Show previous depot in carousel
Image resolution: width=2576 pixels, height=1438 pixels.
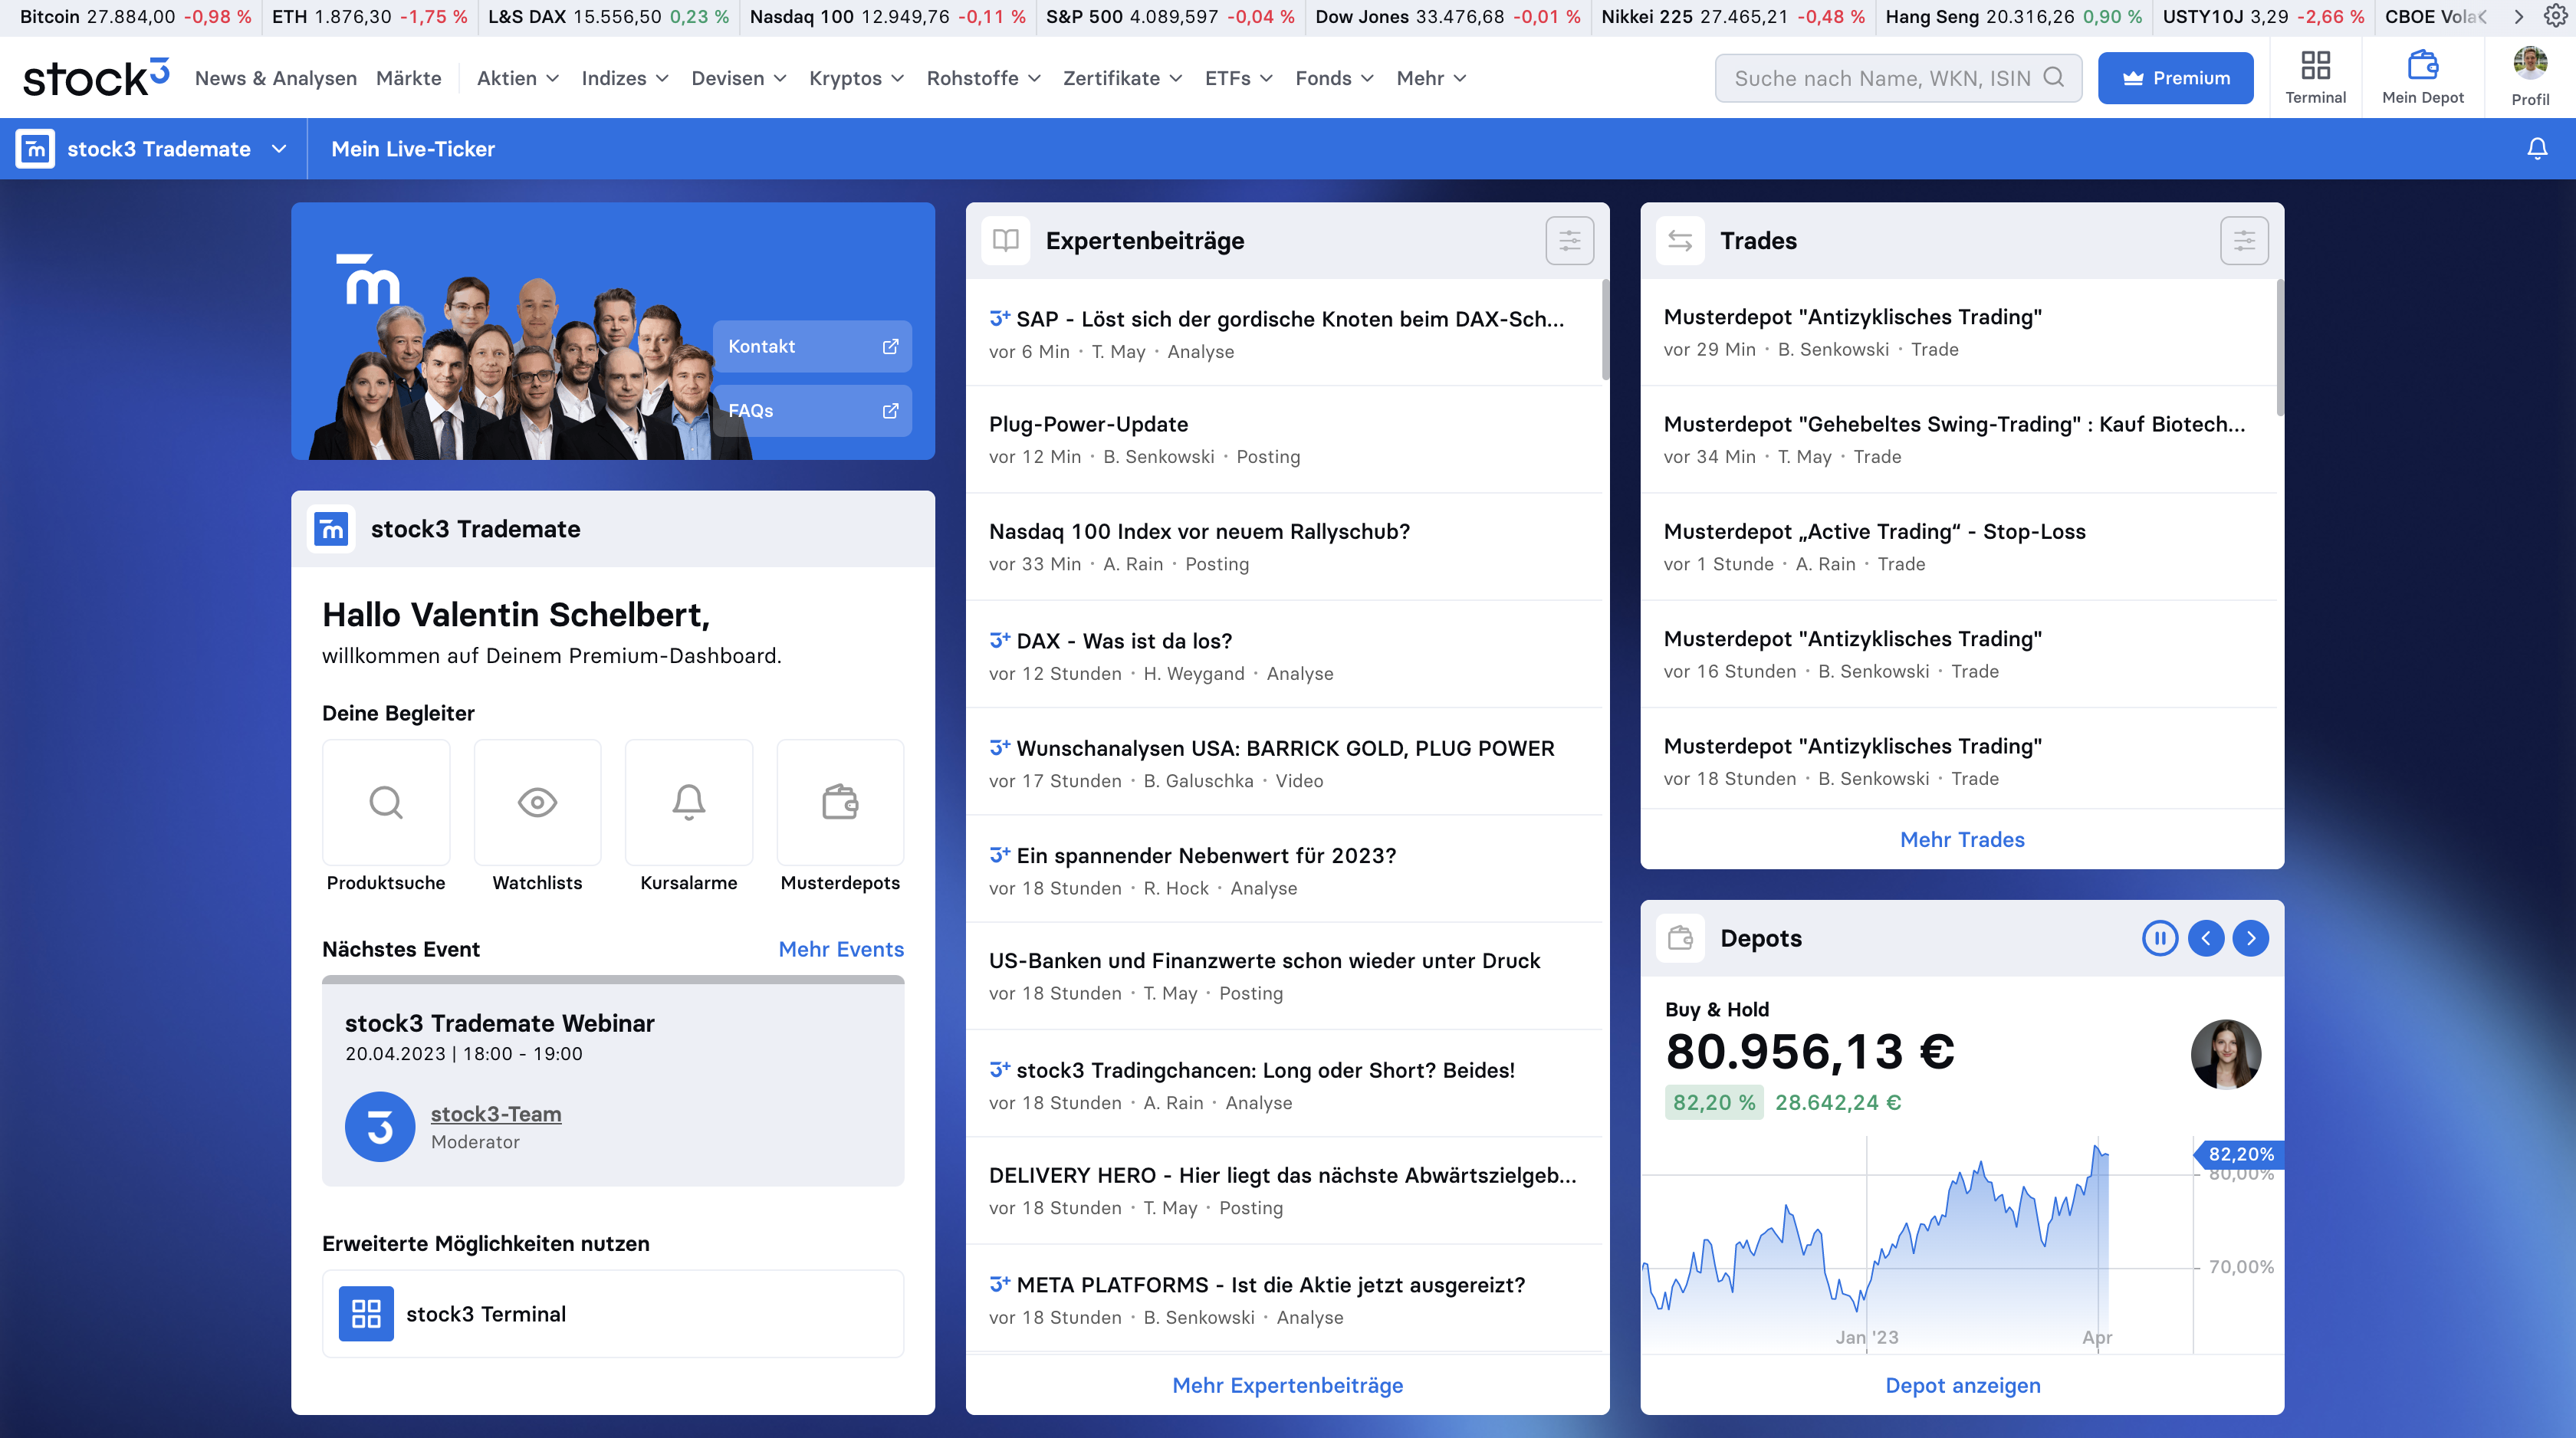[2206, 938]
